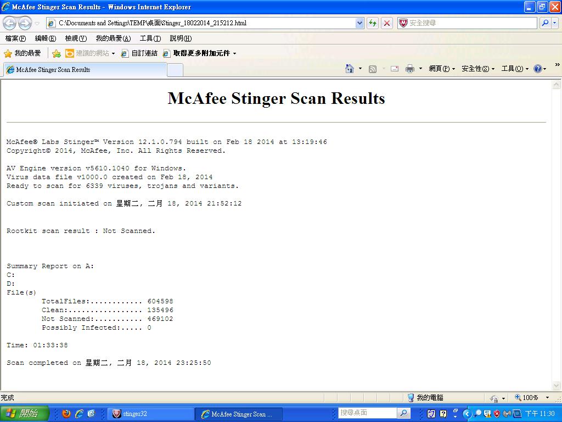Open the 檢視(V) menu

[x=76, y=38]
